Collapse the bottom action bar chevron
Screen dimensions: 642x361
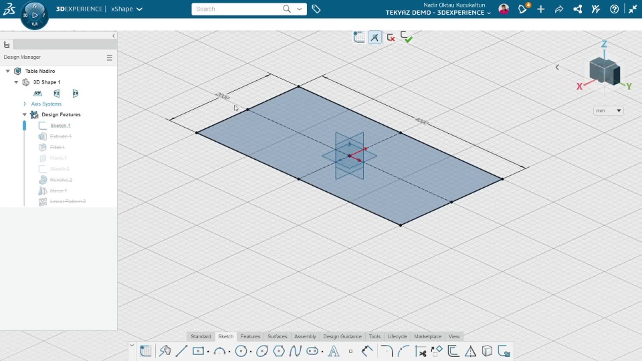(x=132, y=346)
